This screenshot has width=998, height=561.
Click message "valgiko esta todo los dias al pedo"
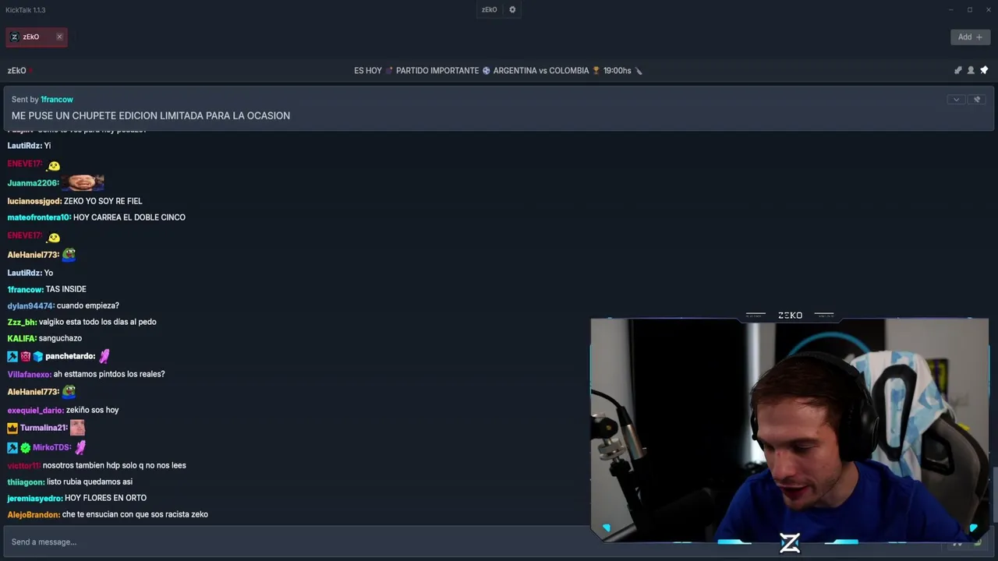click(97, 322)
